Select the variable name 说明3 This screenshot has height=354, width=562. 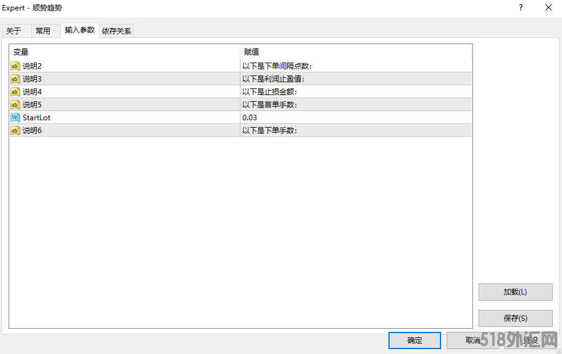(33, 79)
